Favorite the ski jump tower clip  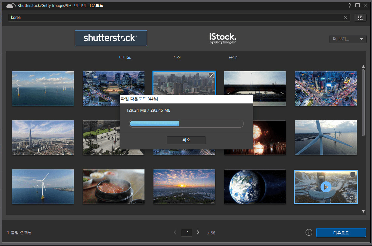coord(351,198)
